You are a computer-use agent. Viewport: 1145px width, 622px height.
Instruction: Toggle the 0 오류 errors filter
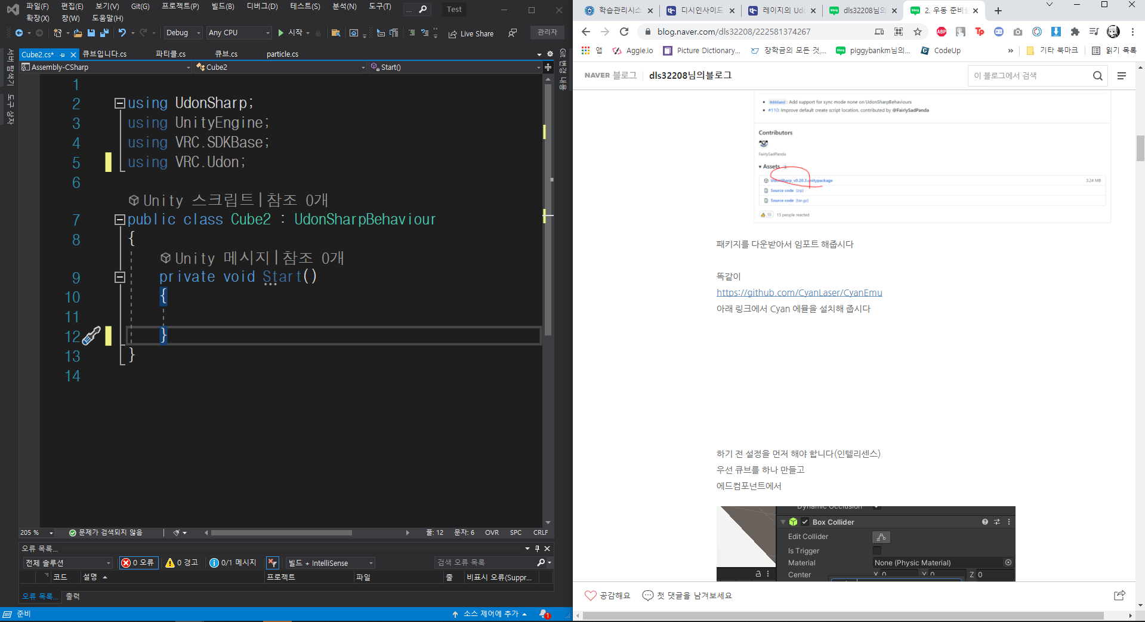tap(138, 562)
